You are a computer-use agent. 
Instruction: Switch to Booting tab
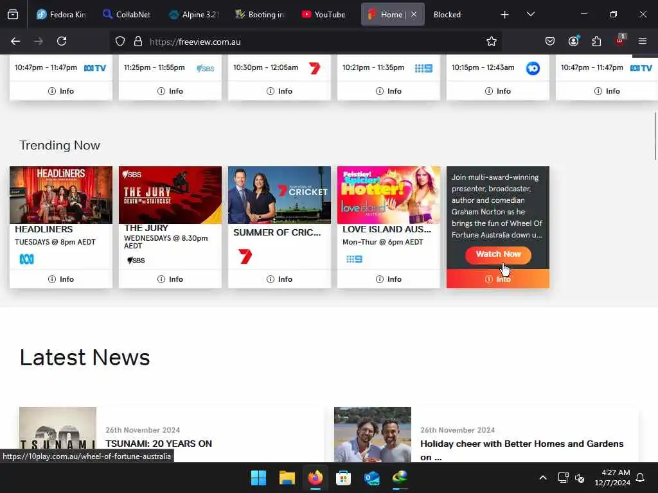260,15
